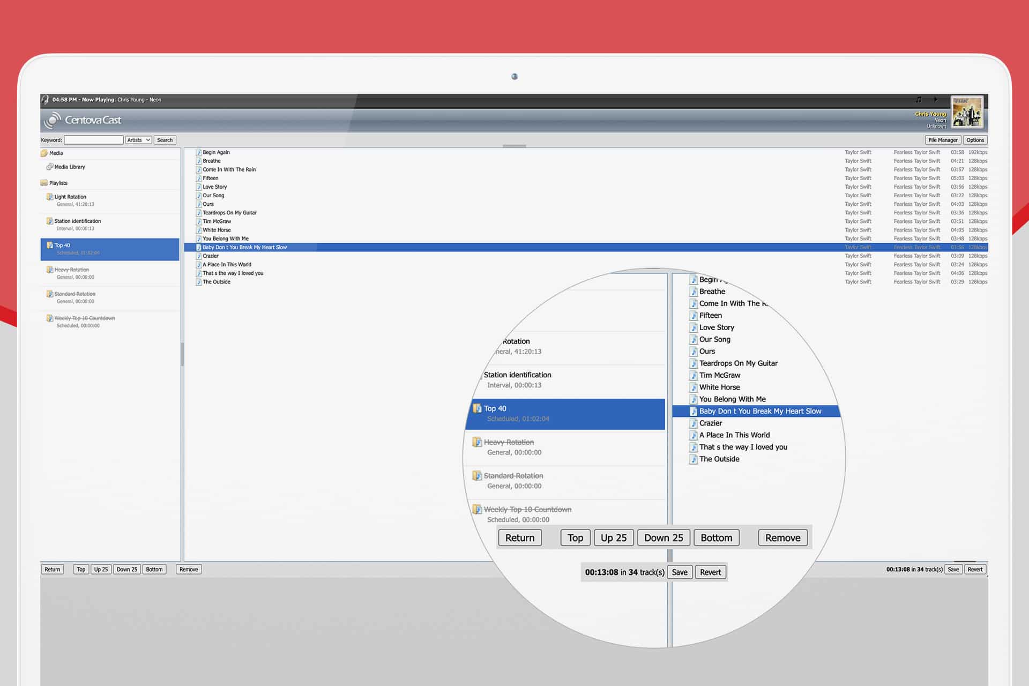1029x686 pixels.
Task: Click the track icon beside Our Song
Action: click(199, 196)
